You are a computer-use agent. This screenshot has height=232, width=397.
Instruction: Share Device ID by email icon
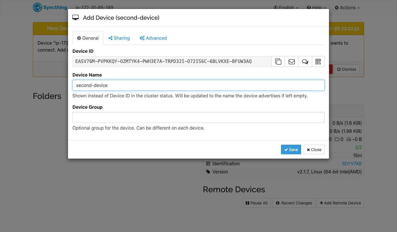[x=292, y=61]
